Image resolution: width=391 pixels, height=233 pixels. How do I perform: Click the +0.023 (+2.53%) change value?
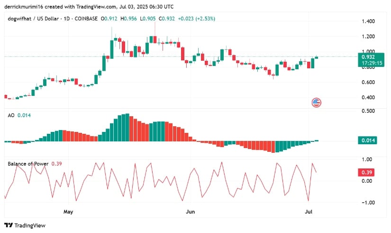tap(197, 19)
